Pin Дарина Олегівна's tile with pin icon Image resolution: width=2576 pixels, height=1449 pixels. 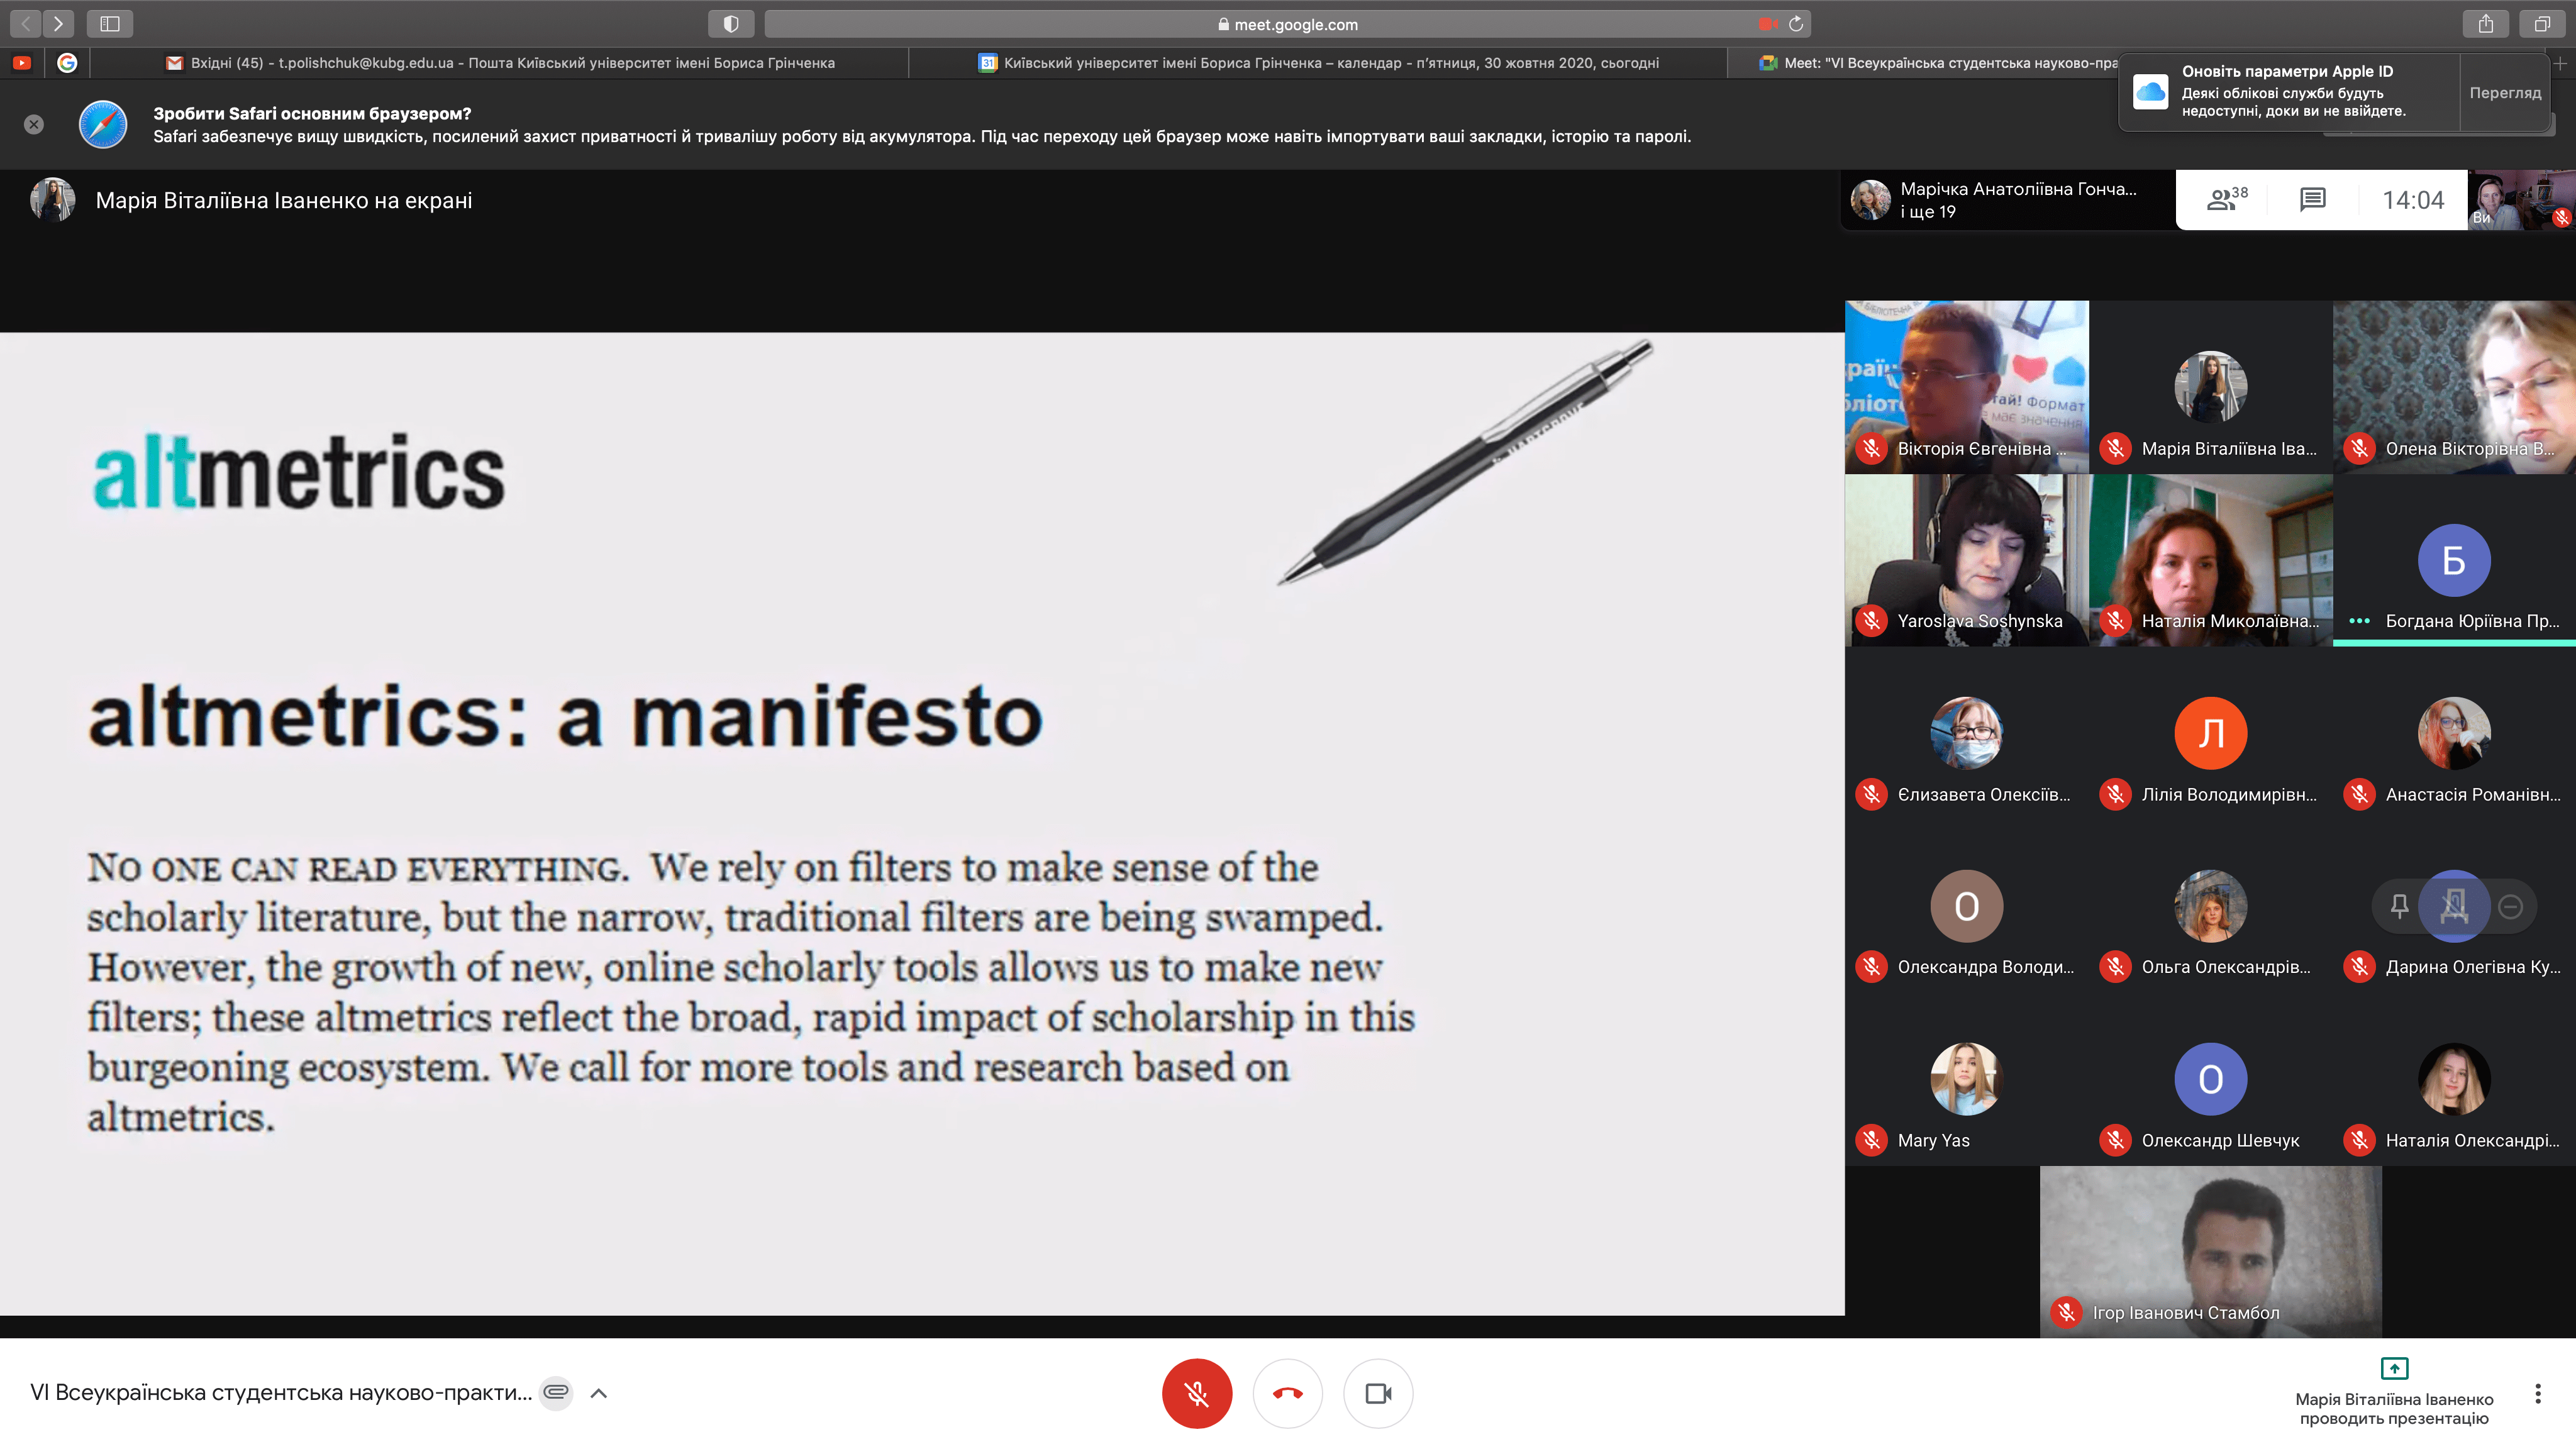[x=2399, y=906]
